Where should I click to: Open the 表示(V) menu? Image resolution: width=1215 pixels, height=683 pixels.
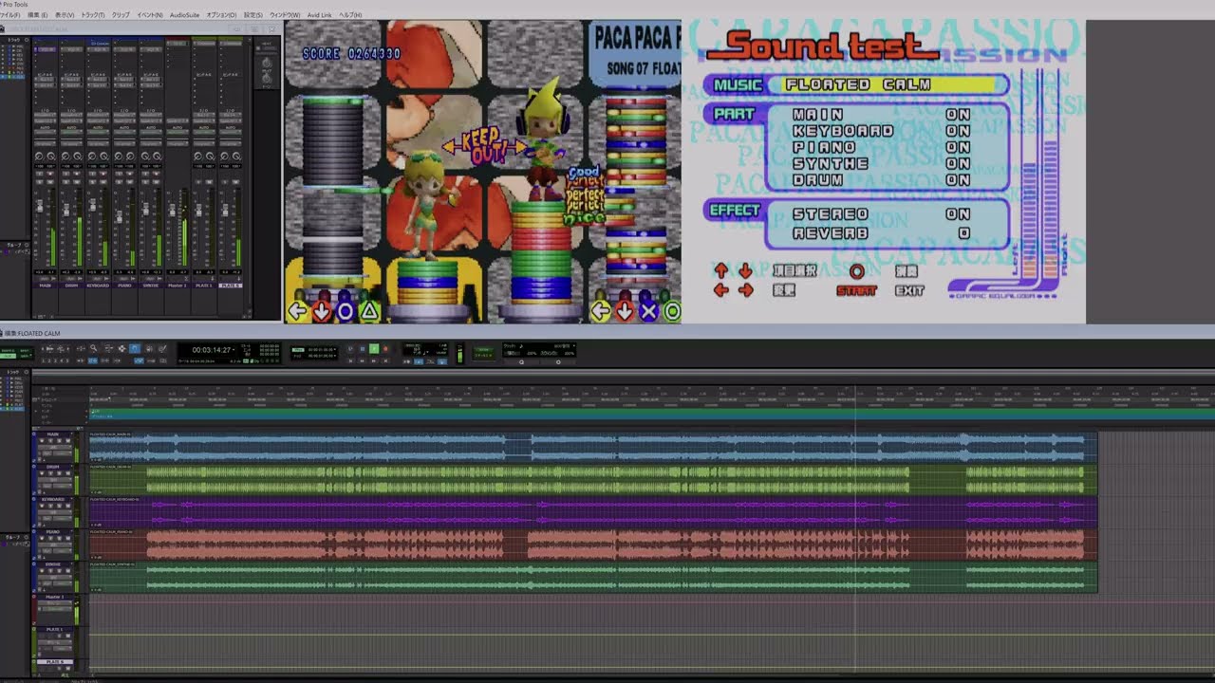coord(65,15)
